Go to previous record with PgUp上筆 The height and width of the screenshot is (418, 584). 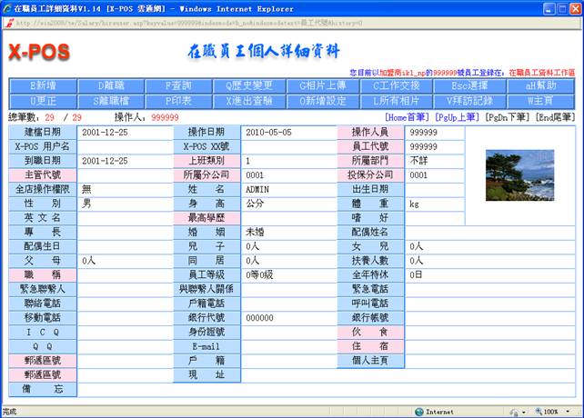pyautogui.click(x=458, y=117)
